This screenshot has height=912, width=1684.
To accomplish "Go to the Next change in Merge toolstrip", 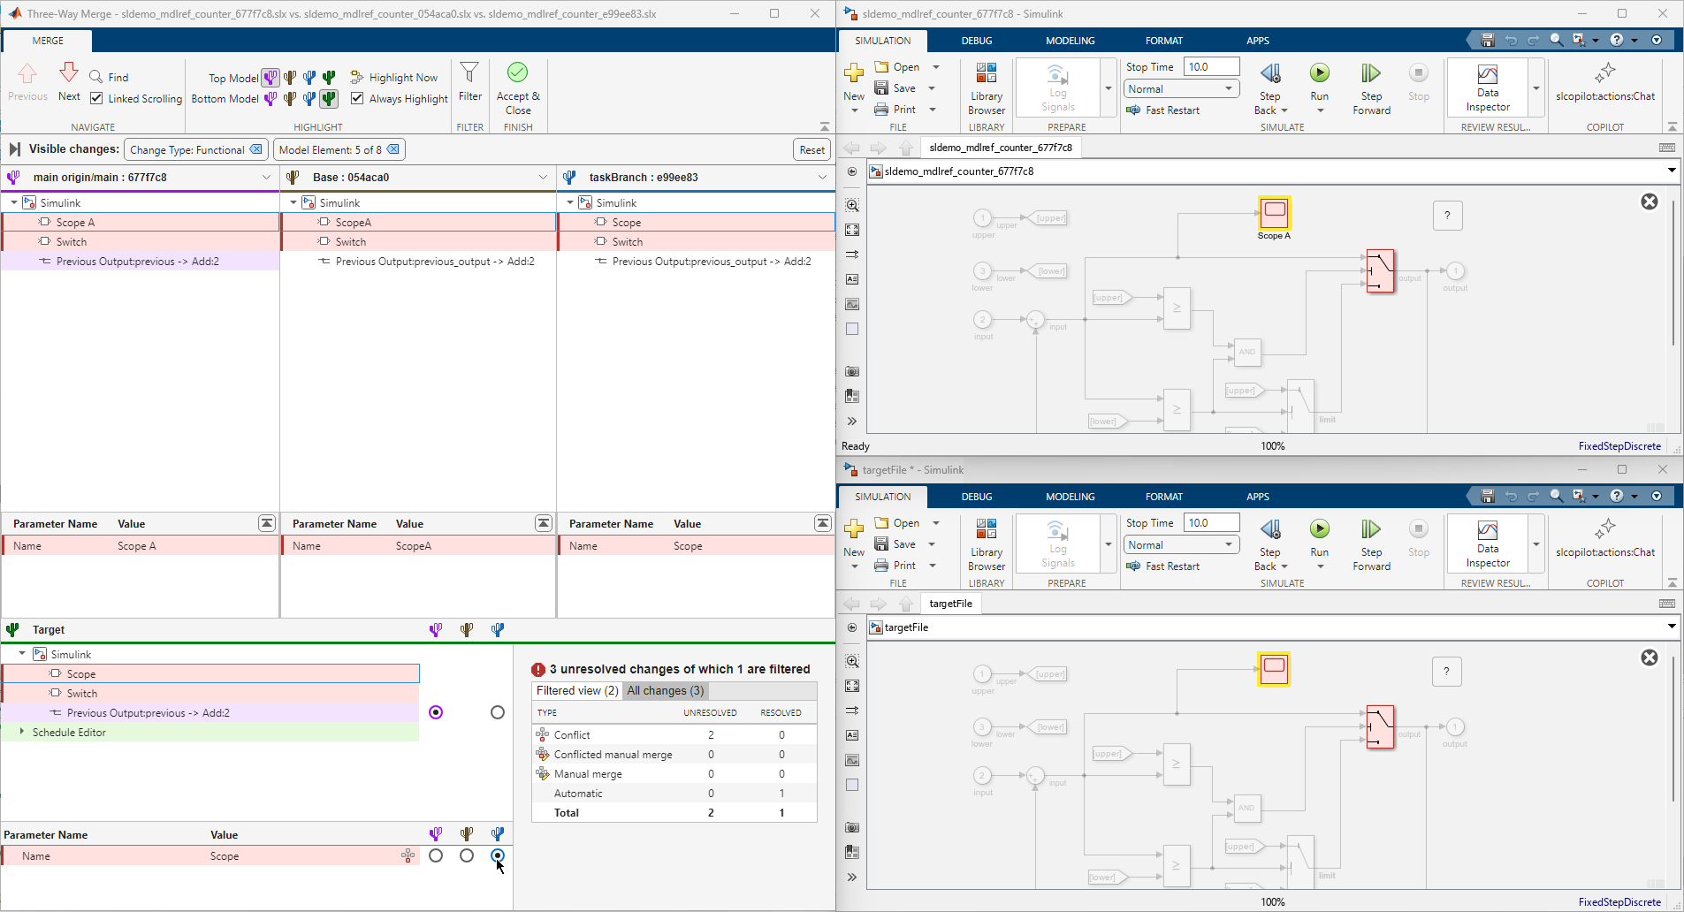I will [x=69, y=82].
